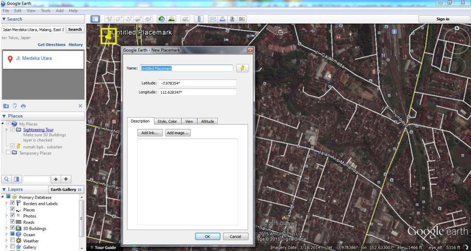This screenshot has width=471, height=251.
Task: Click the print icon under search results
Action: (24, 106)
